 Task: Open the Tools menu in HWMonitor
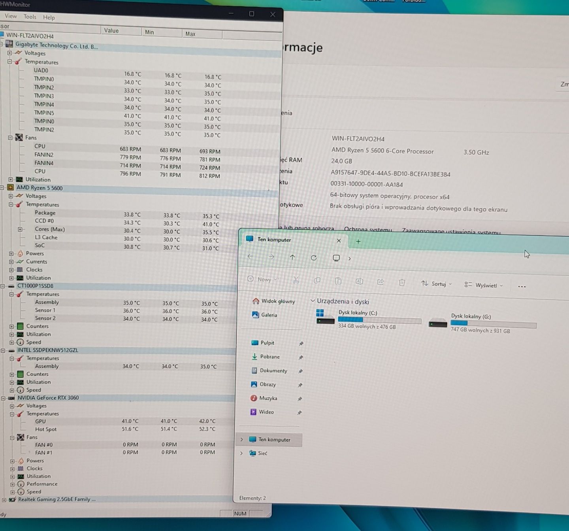[30, 17]
